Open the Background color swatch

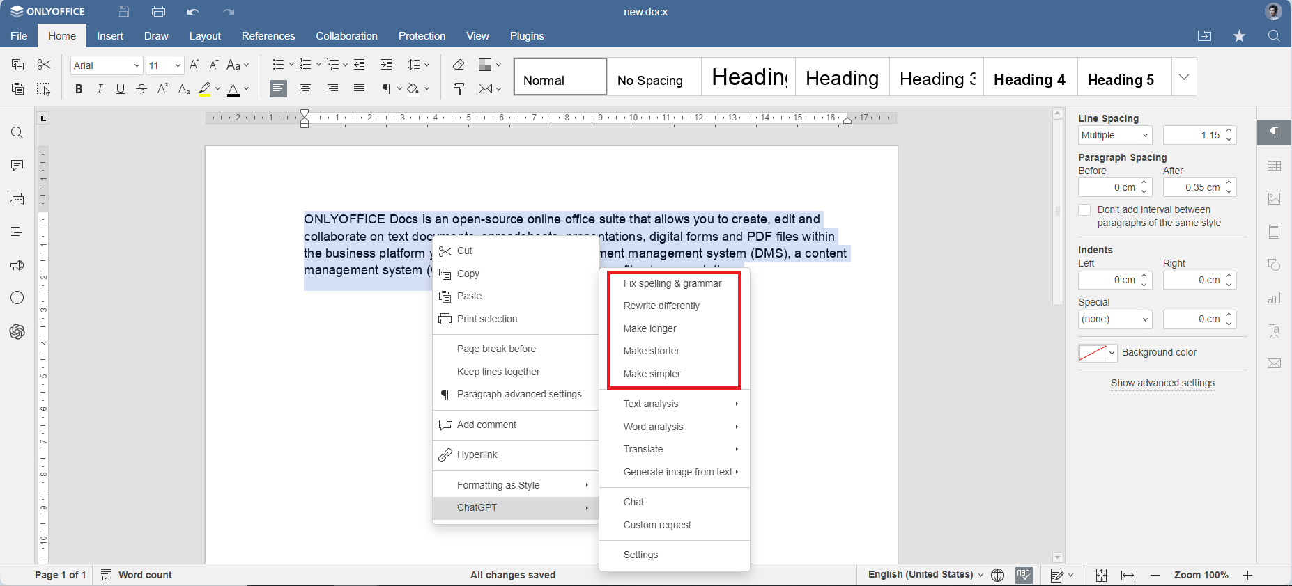point(1098,353)
